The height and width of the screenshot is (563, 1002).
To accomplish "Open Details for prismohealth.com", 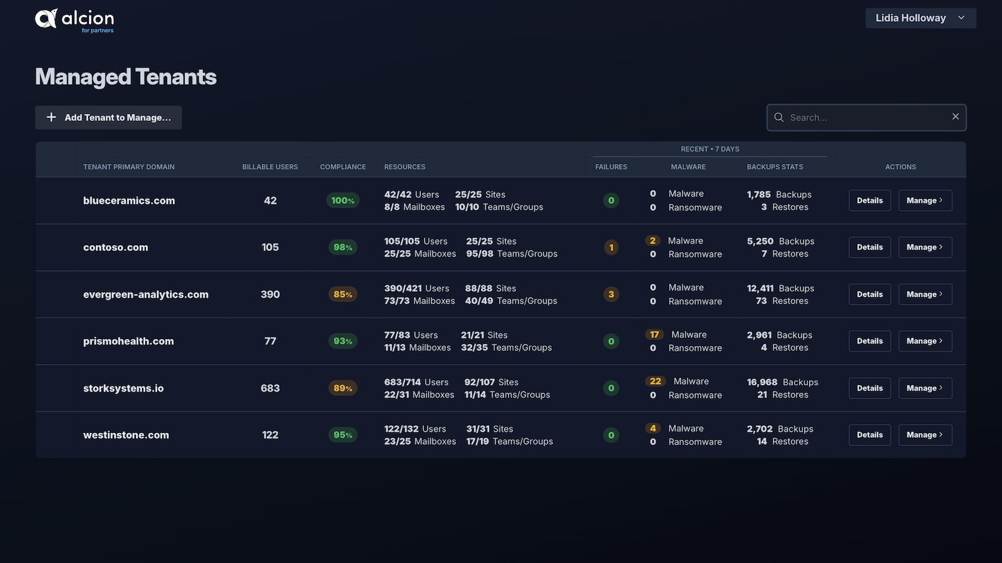I will [870, 341].
